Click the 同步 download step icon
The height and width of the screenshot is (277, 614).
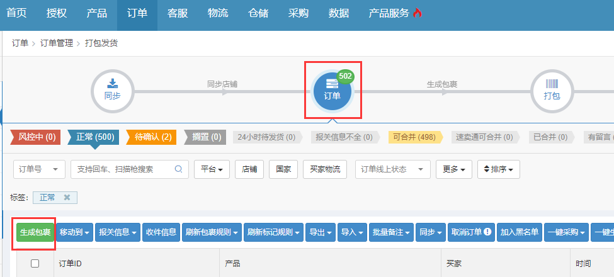pos(112,91)
